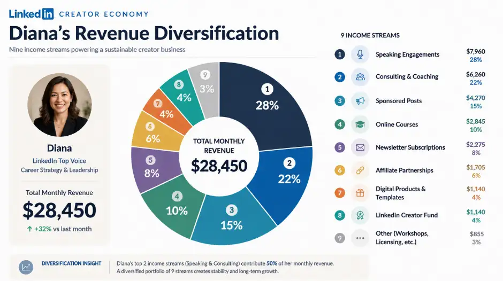The width and height of the screenshot is (503, 281).
Task: Click the green up arrow next to +32%
Action: click(x=29, y=229)
